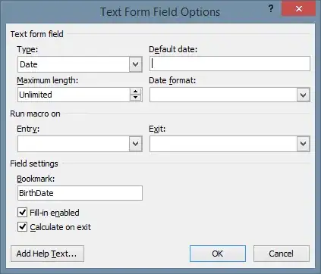
Task: Increase Maximum length with up arrow
Action: (136, 92)
